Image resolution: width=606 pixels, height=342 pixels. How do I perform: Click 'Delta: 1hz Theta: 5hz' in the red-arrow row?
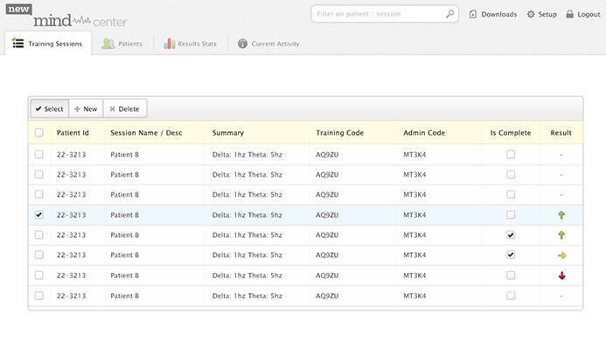pyautogui.click(x=247, y=276)
